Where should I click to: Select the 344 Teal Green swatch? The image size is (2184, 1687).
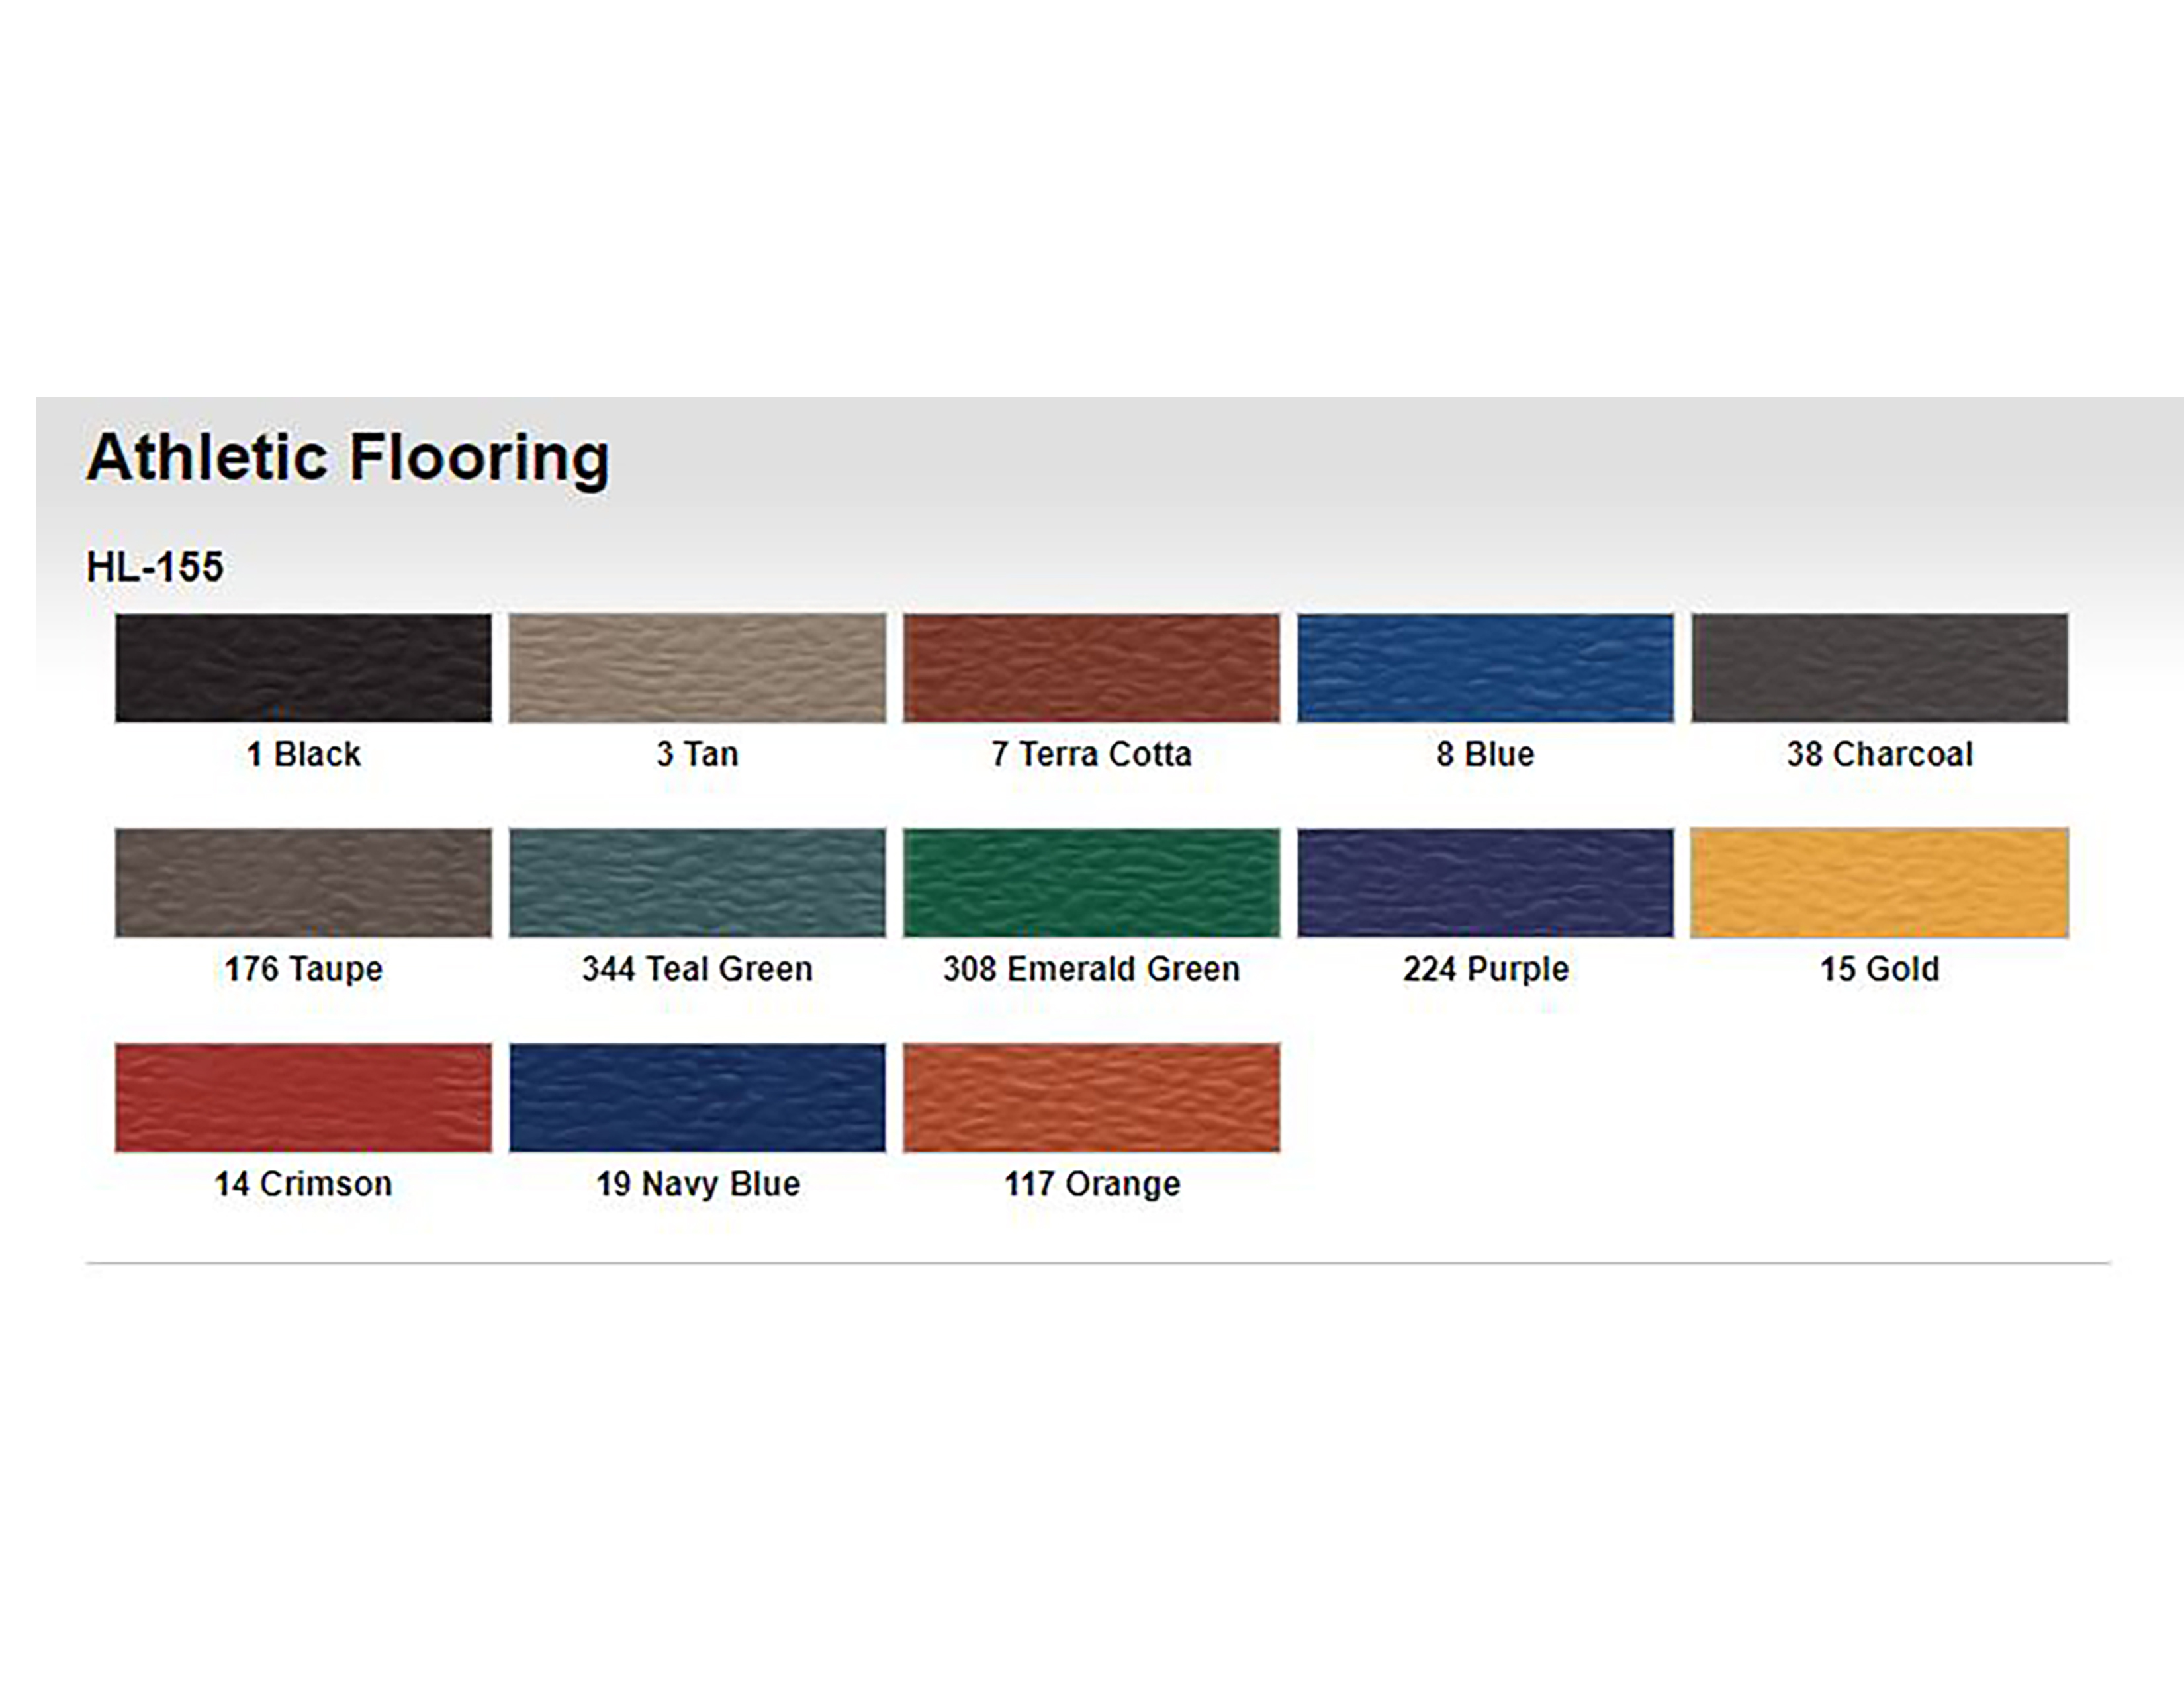697,883
